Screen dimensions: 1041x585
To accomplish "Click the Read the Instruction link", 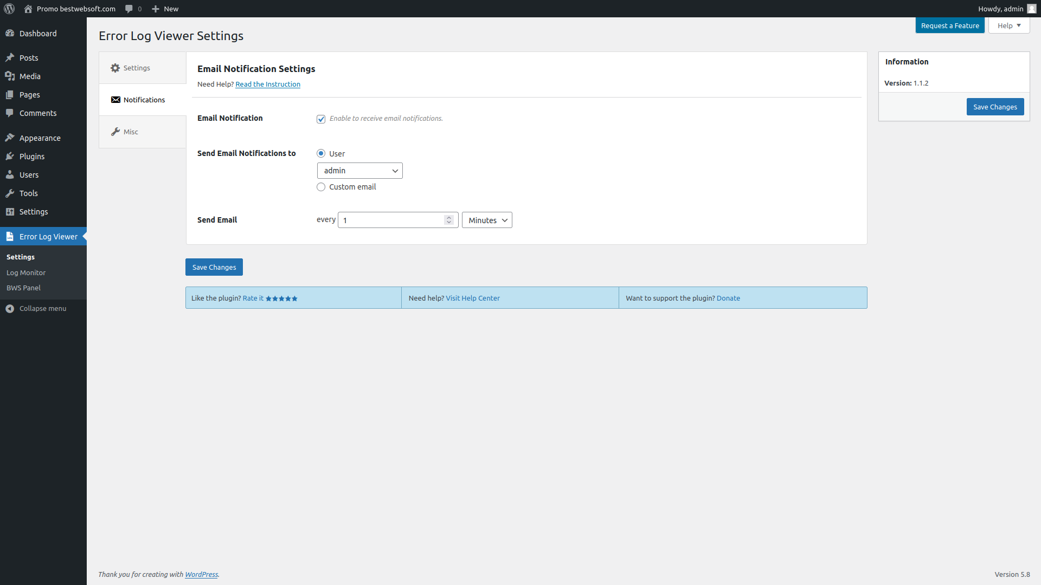I will point(267,84).
